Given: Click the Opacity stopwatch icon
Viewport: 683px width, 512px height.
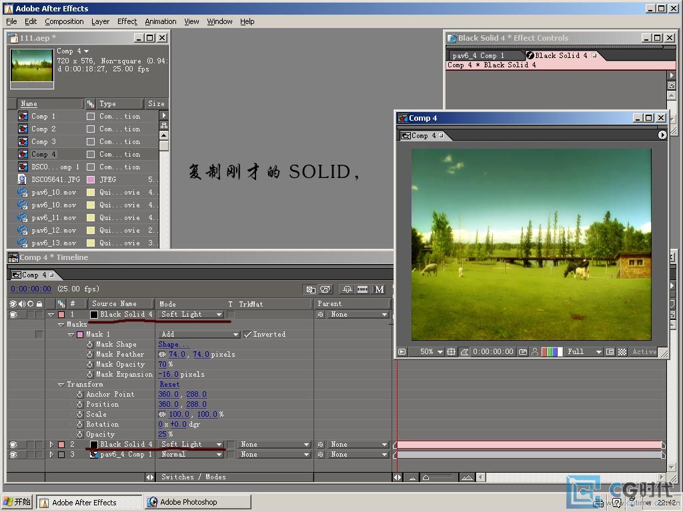Looking at the screenshot, I should click(x=80, y=435).
